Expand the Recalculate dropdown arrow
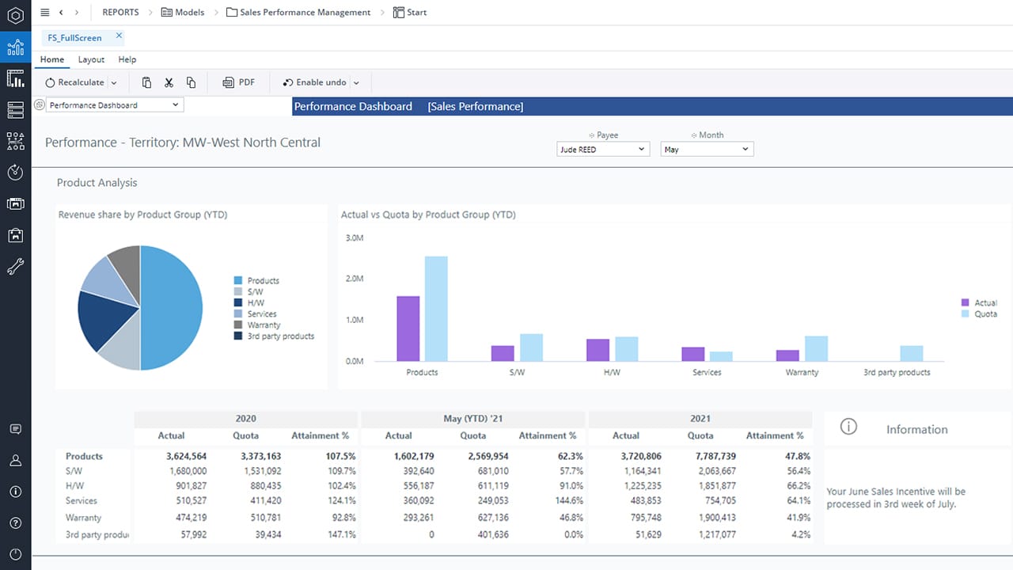The height and width of the screenshot is (570, 1013). pos(113,82)
